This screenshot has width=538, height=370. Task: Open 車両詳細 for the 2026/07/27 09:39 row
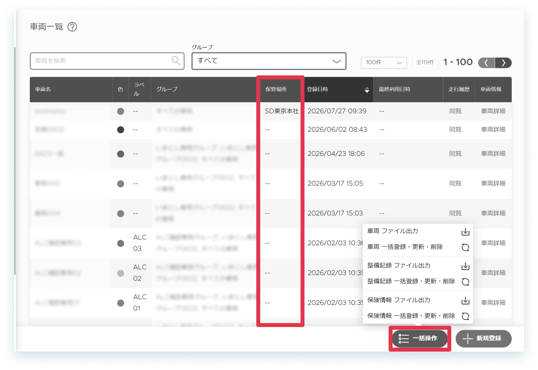click(x=493, y=111)
